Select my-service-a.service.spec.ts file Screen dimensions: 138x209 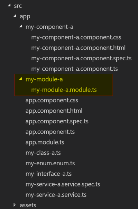point(63,184)
